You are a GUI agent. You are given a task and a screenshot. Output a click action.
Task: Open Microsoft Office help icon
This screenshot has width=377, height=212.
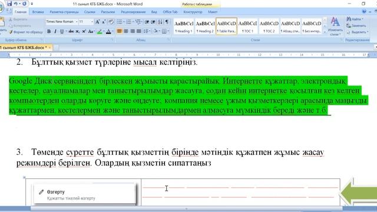point(364,12)
